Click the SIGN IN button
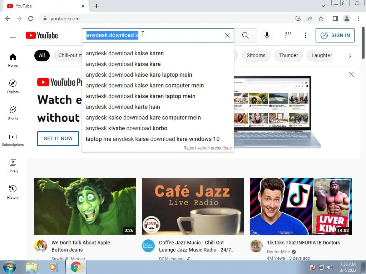366x274 pixels. (x=335, y=35)
